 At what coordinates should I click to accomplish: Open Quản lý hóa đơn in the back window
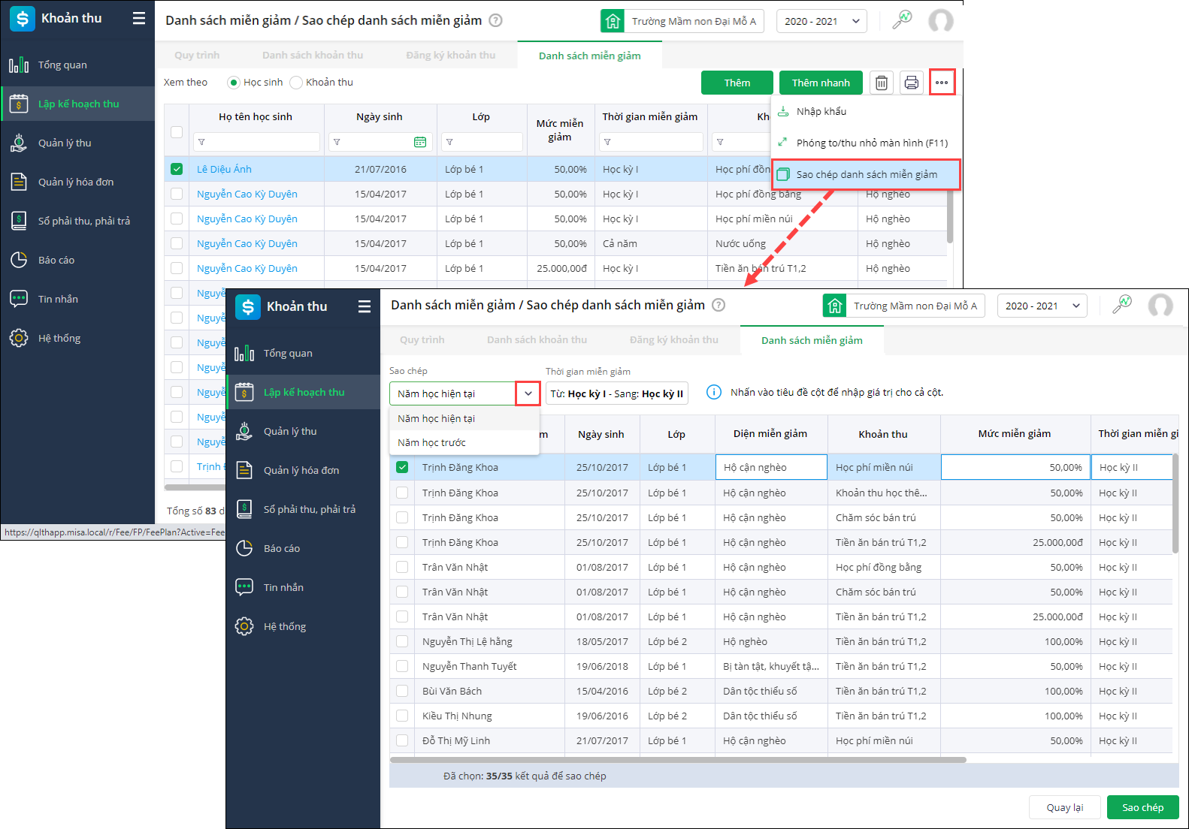[x=77, y=182]
